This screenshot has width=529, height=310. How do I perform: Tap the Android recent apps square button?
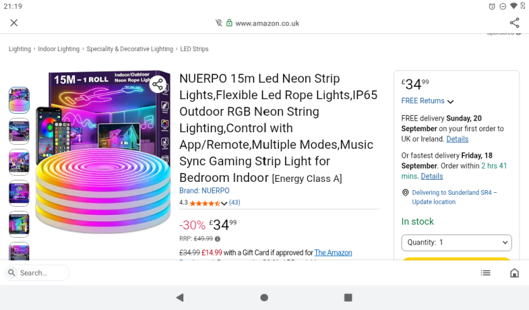pyautogui.click(x=348, y=297)
